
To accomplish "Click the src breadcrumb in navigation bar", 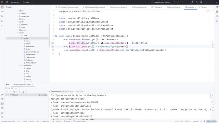I will pos(18,121).
